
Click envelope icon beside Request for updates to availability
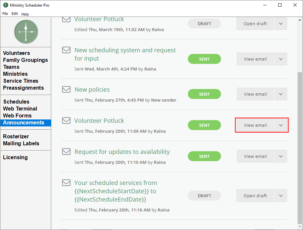pyautogui.click(x=66, y=152)
